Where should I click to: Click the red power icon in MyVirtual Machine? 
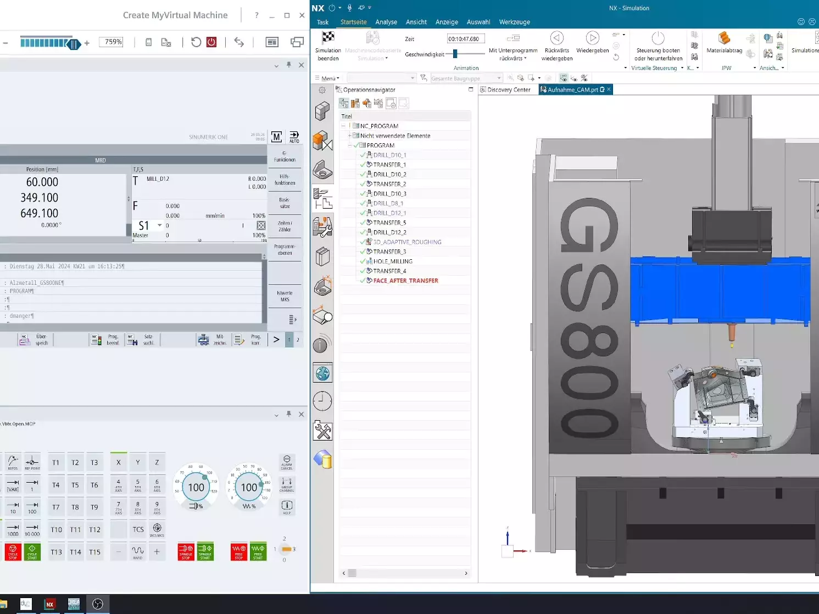point(211,42)
